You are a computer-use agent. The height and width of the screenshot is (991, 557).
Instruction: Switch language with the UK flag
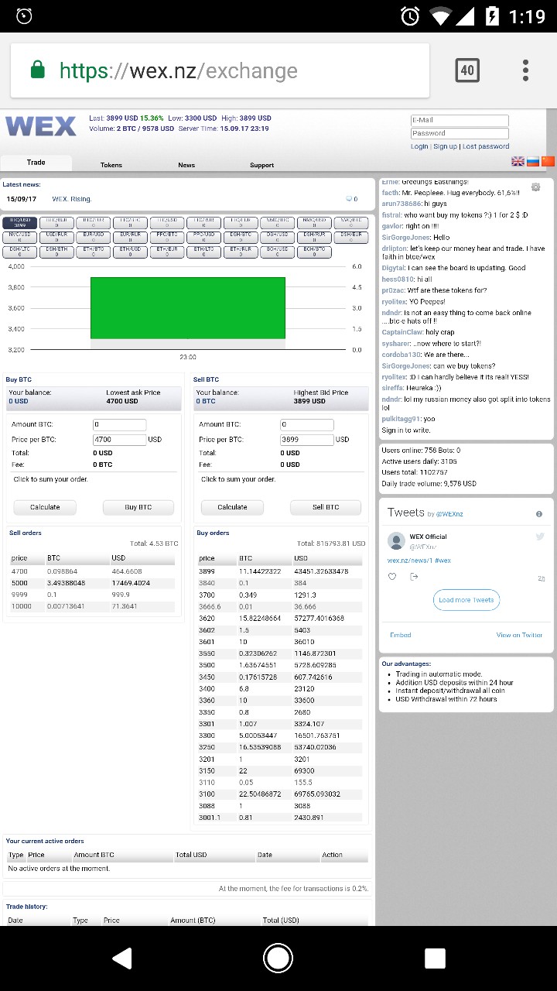tap(518, 161)
